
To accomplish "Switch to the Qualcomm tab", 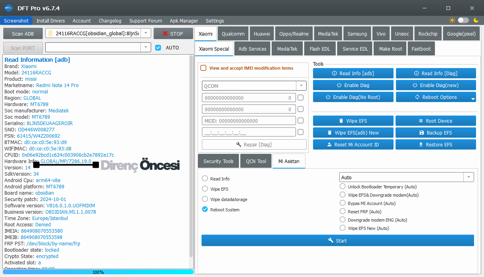I will 233,34.
